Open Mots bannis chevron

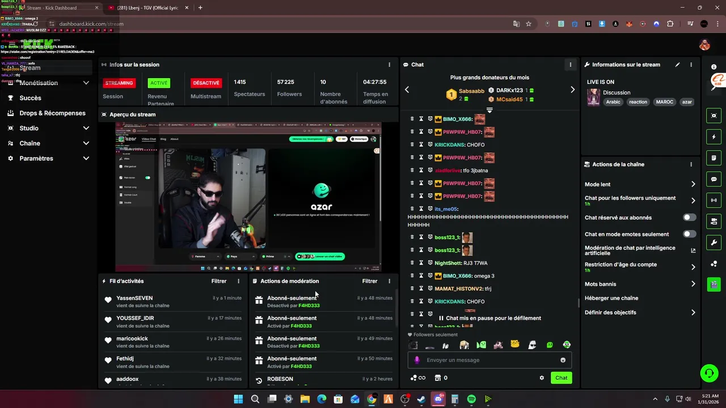693,284
